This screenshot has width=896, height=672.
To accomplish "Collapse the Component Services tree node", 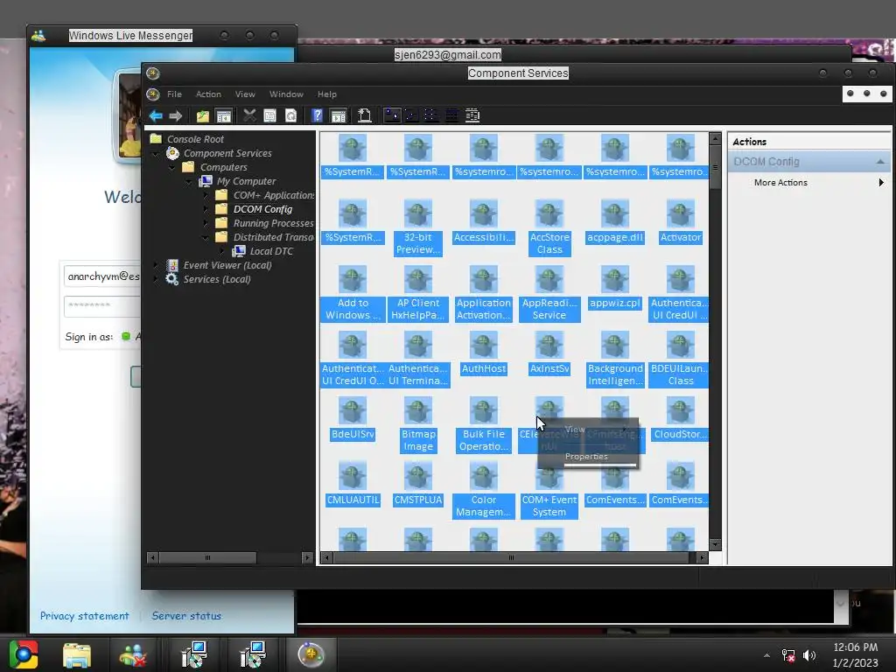I will [156, 153].
